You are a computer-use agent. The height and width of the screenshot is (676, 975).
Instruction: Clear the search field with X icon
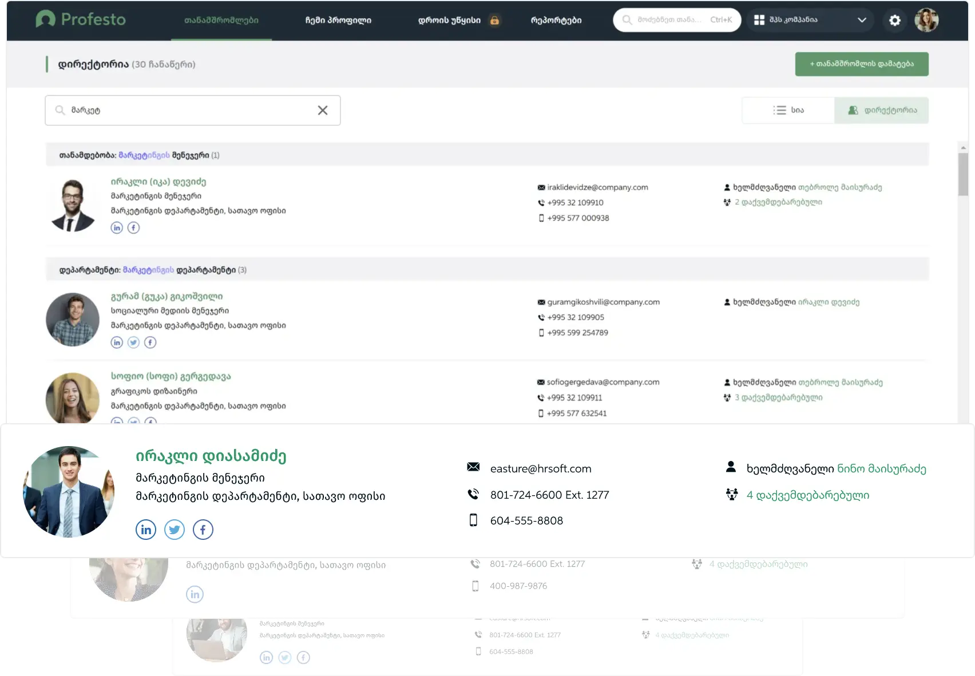coord(323,110)
